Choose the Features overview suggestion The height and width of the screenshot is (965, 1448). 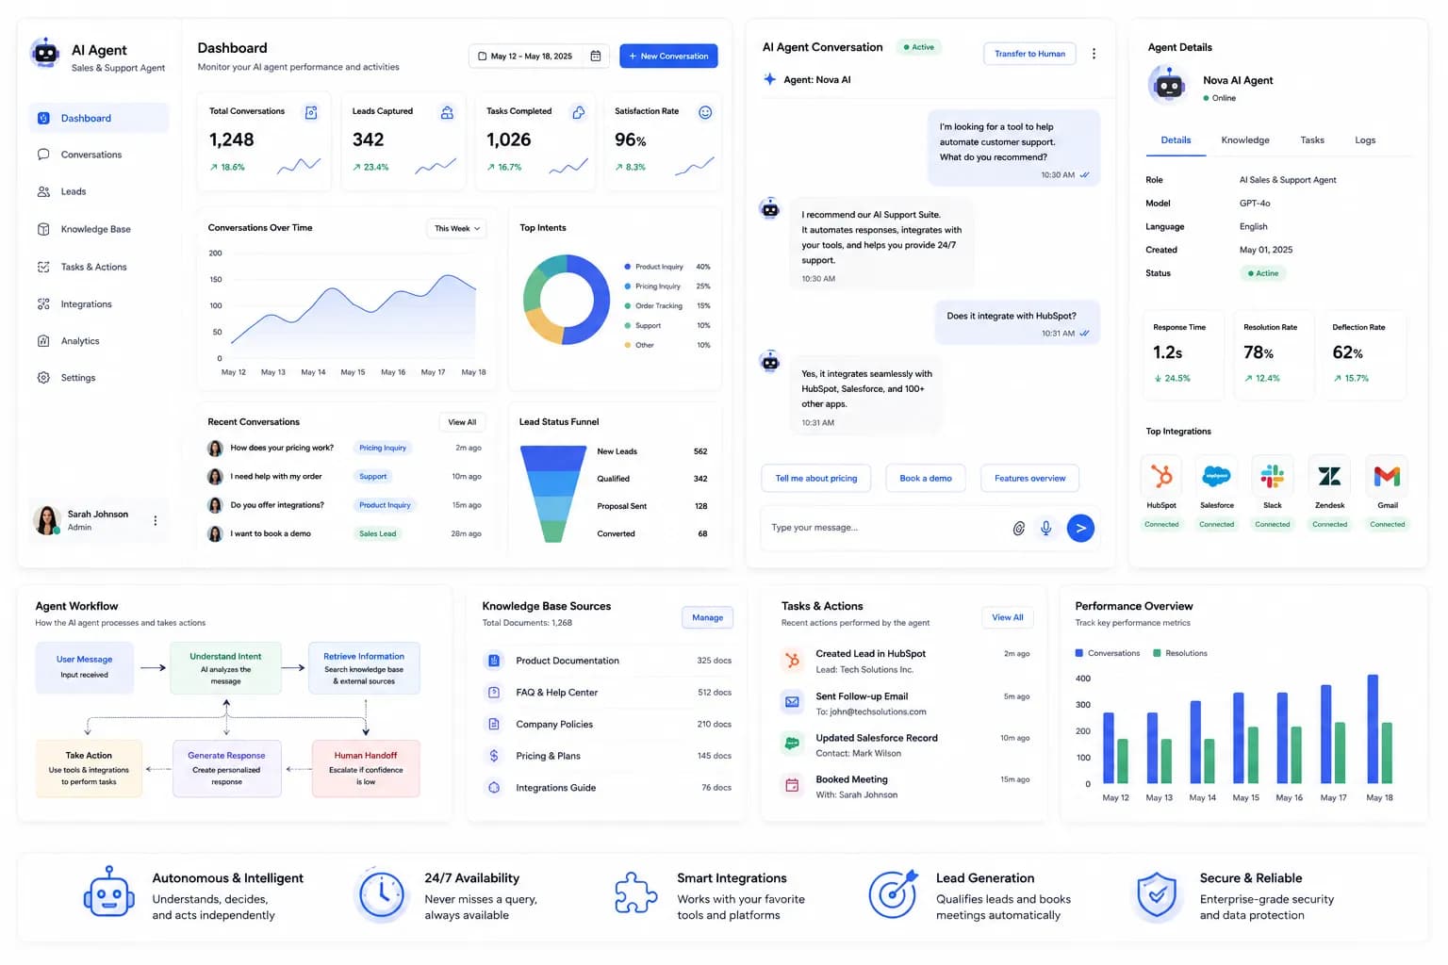(x=1029, y=479)
